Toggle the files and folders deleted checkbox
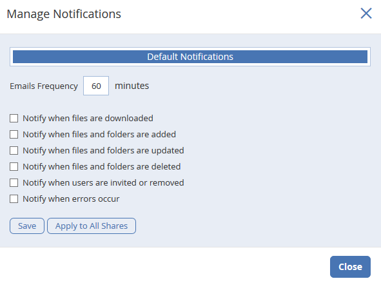Screen dimensions: 381x281 pyautogui.click(x=14, y=167)
